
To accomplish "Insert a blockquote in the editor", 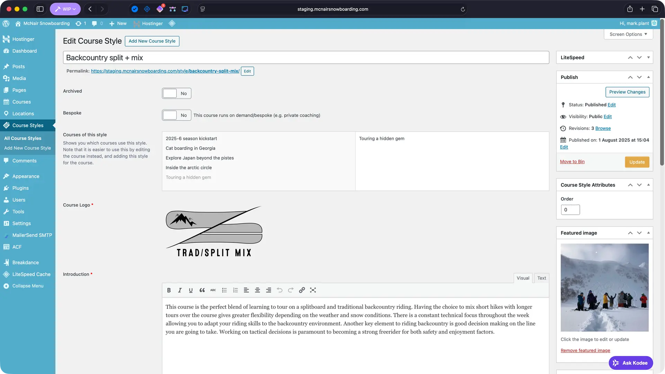I will (x=202, y=290).
